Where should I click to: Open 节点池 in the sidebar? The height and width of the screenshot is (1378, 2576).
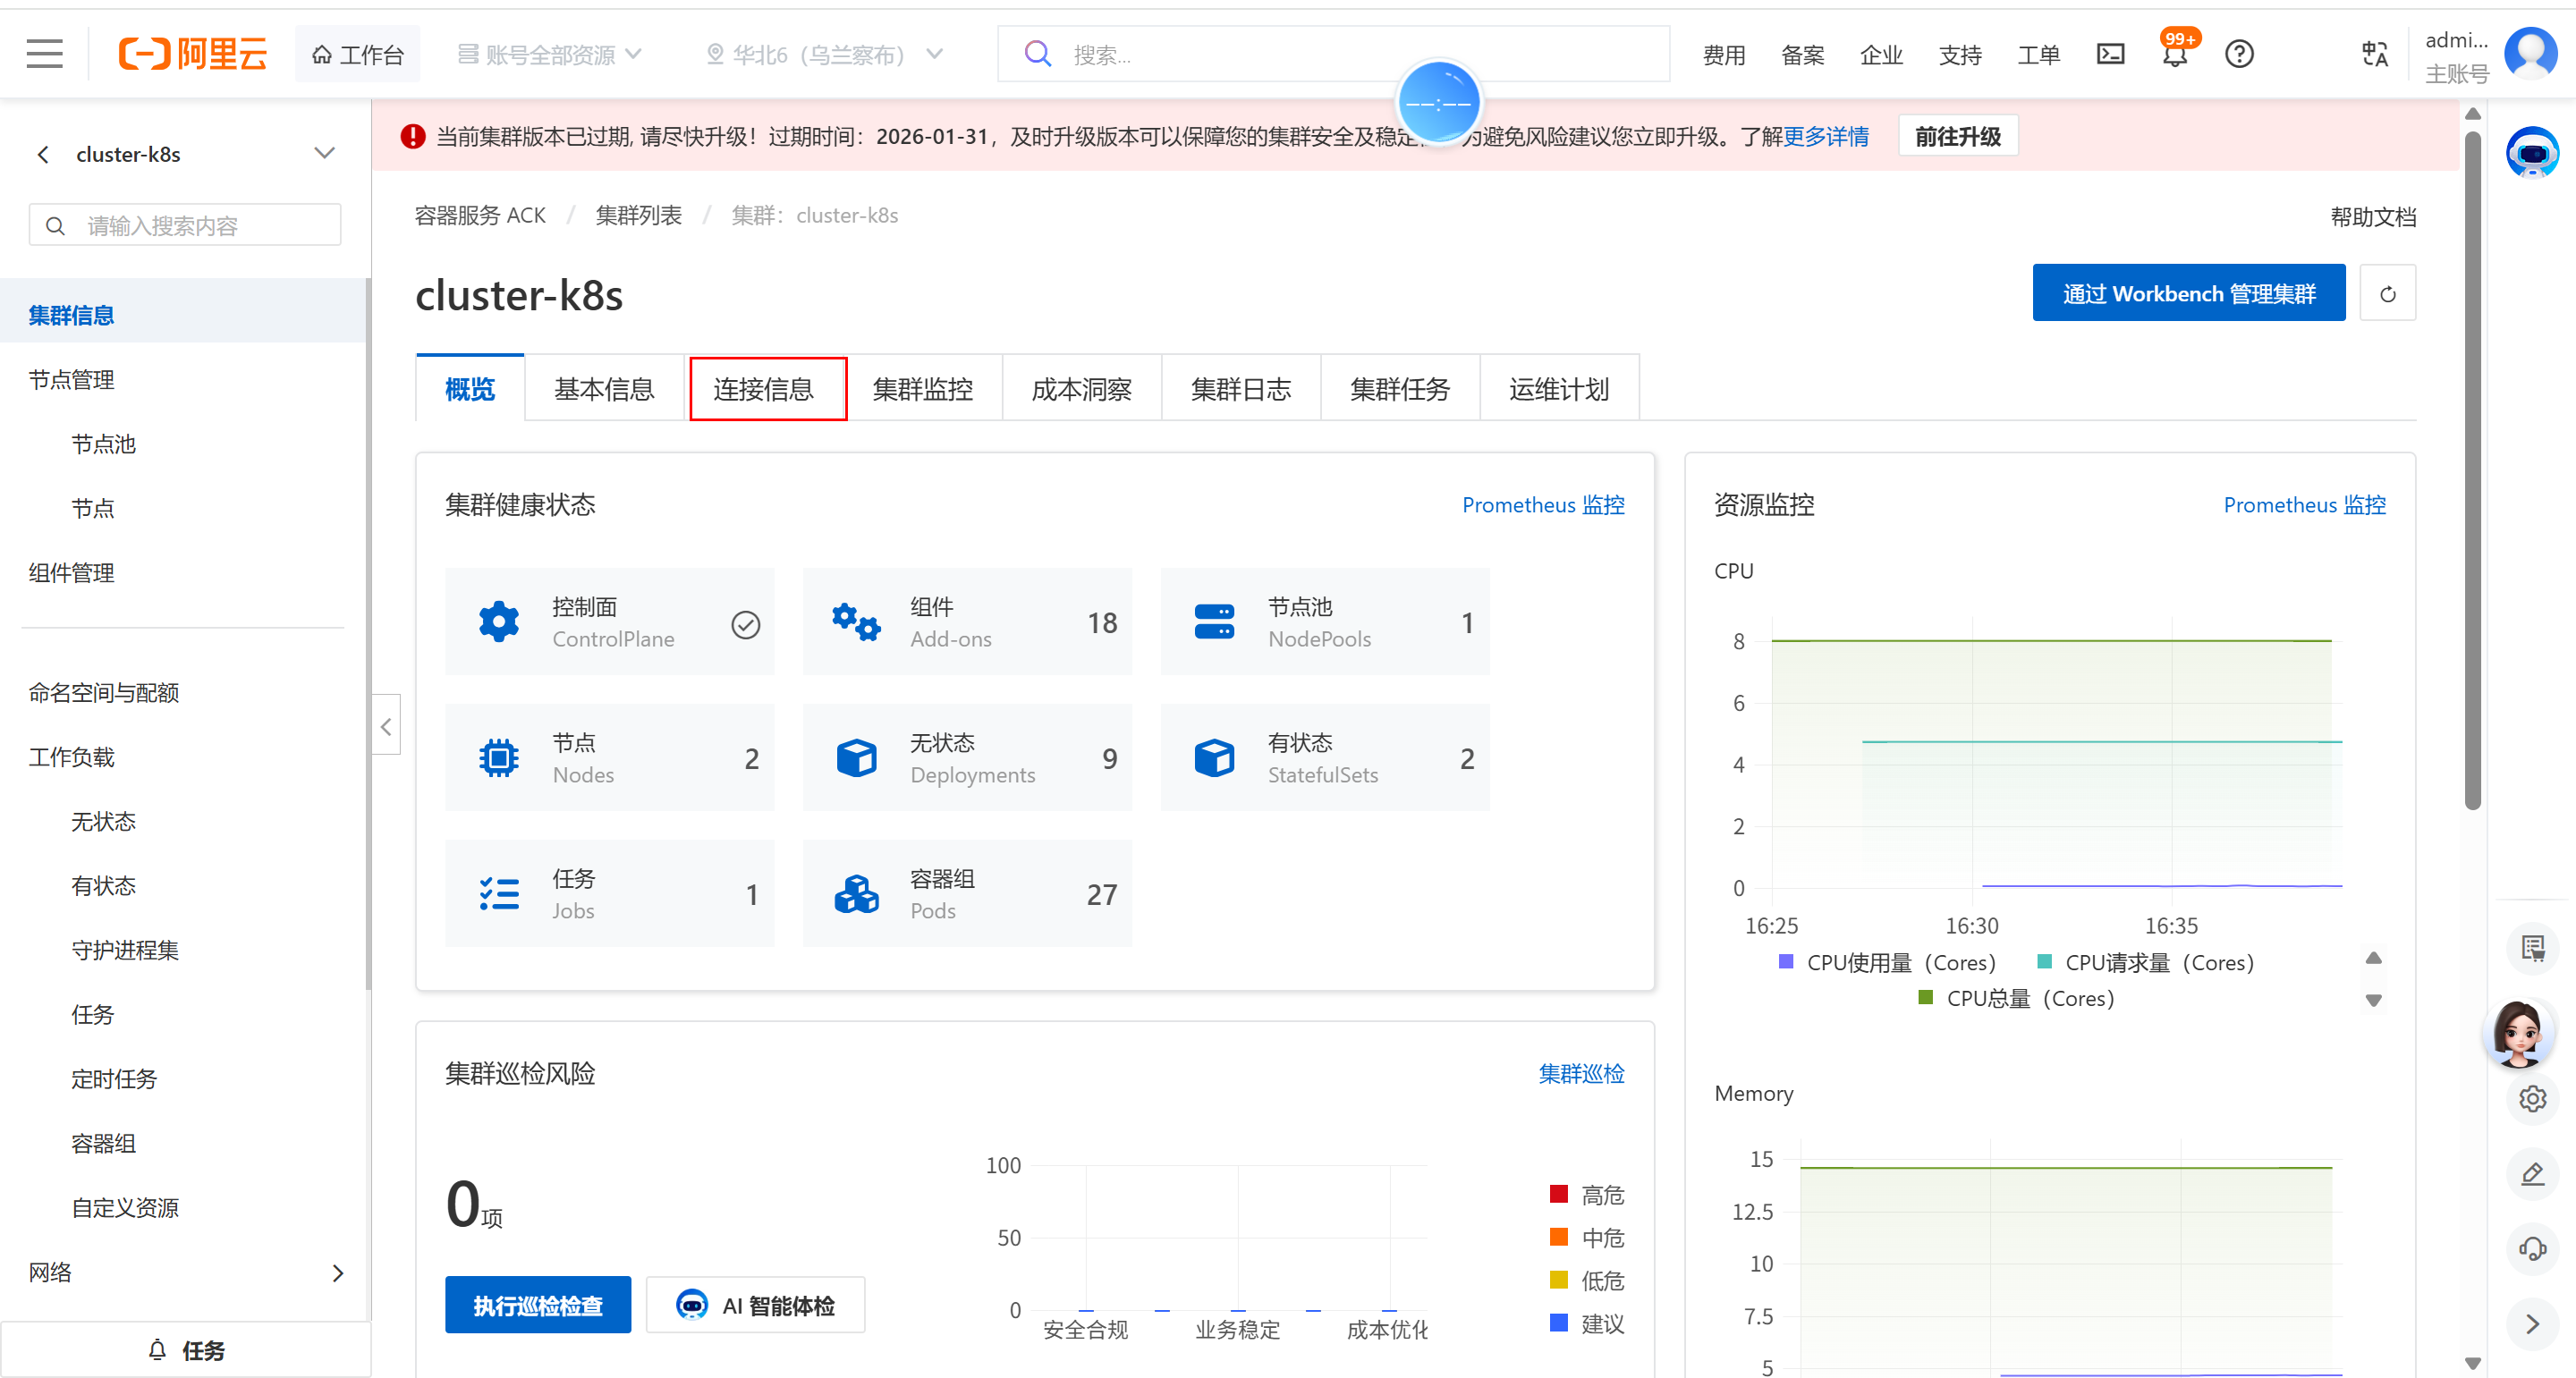tap(104, 444)
